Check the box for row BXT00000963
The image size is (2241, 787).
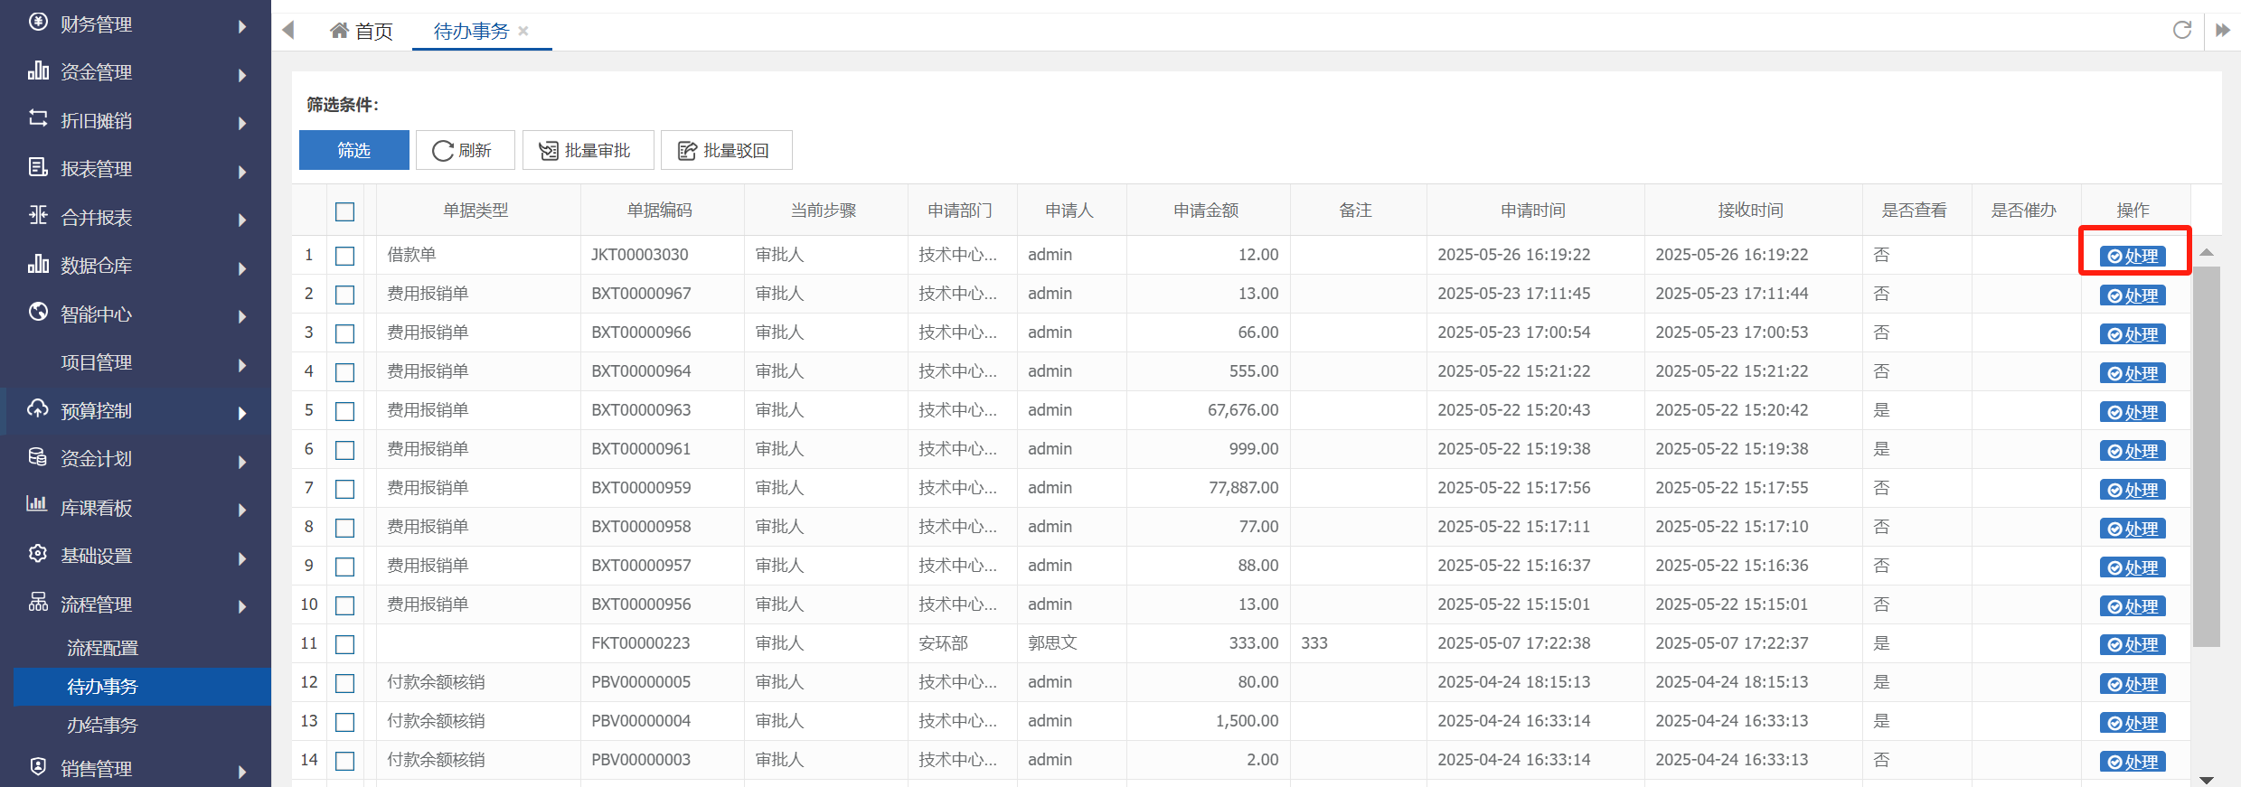tap(344, 411)
